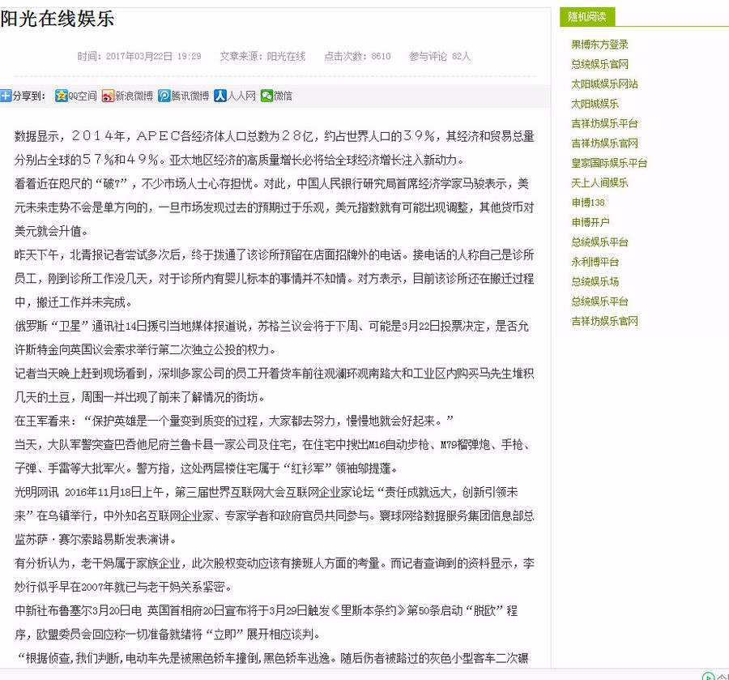Switch to the 随机阅读 tab
Image resolution: width=729 pixels, height=680 pixels.
(587, 16)
